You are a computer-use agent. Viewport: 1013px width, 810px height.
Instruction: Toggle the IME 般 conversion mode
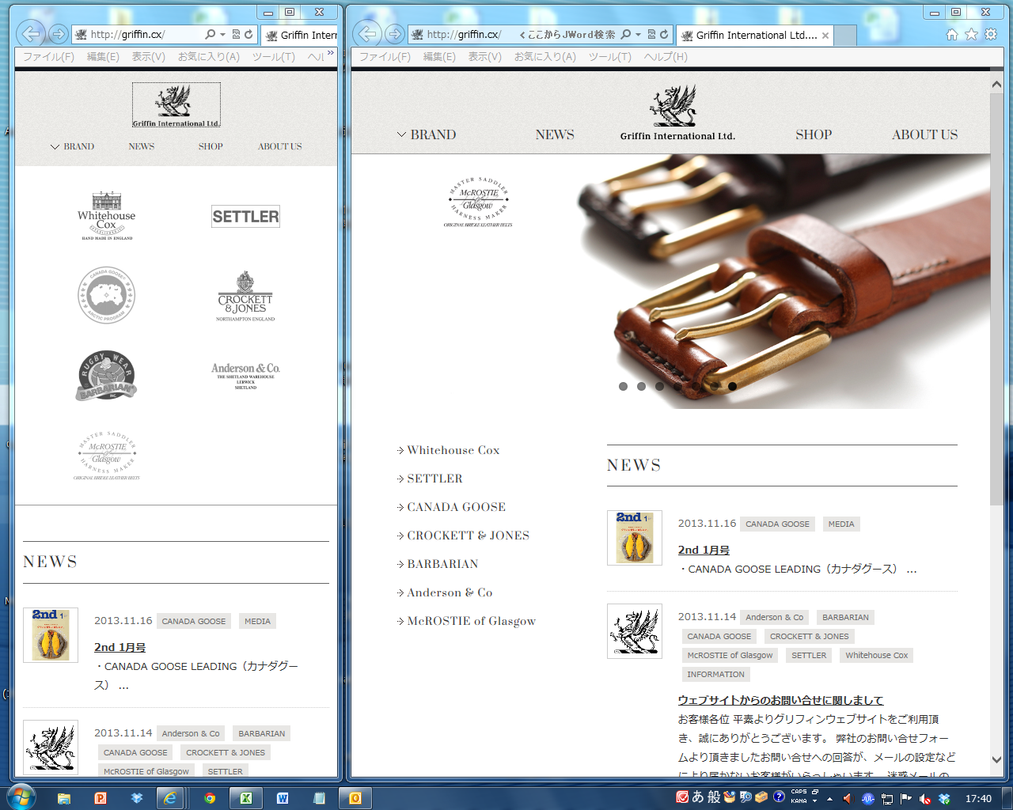coord(714,797)
